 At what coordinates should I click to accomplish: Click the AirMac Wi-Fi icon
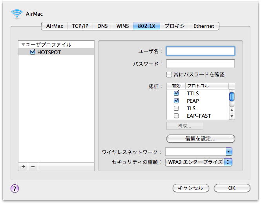pos(17,14)
